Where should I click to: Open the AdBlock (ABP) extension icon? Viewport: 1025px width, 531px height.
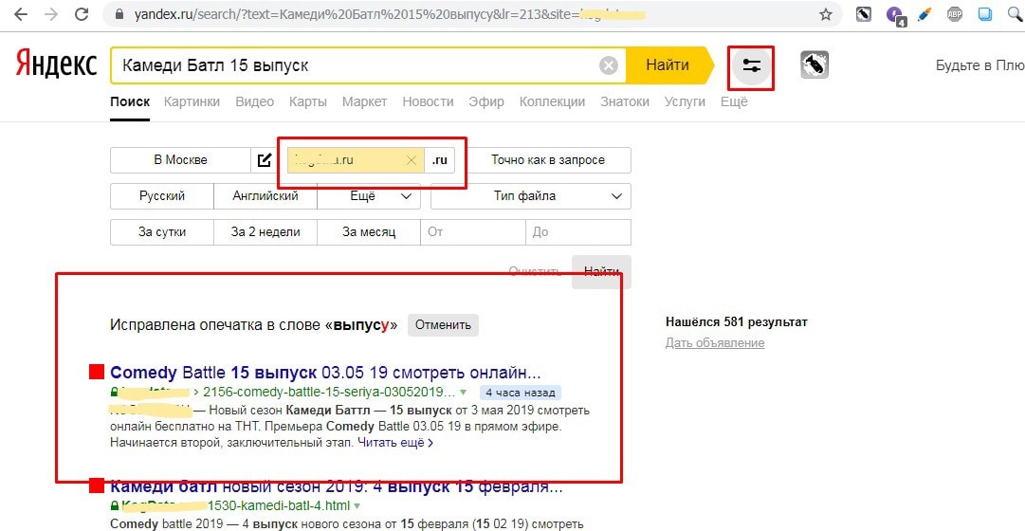[955, 14]
